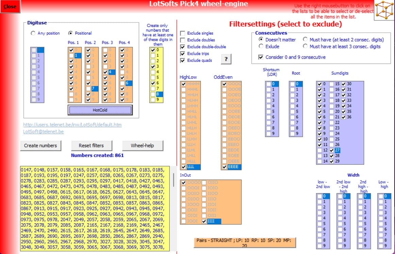Check Sumdigits 18
The height and width of the screenshot is (254, 395).
pos(331,100)
